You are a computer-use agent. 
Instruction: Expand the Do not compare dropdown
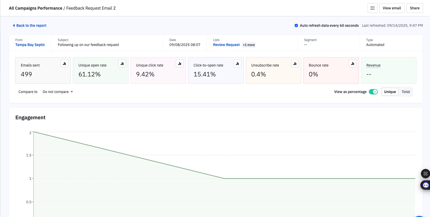[58, 92]
